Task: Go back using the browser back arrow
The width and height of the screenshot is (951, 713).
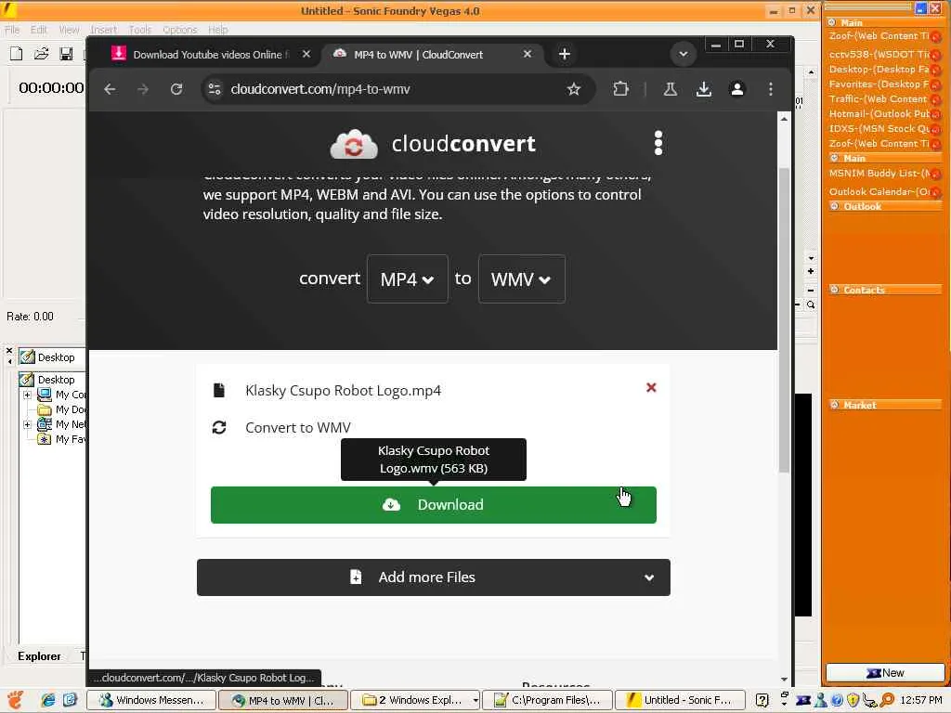Action: click(110, 89)
